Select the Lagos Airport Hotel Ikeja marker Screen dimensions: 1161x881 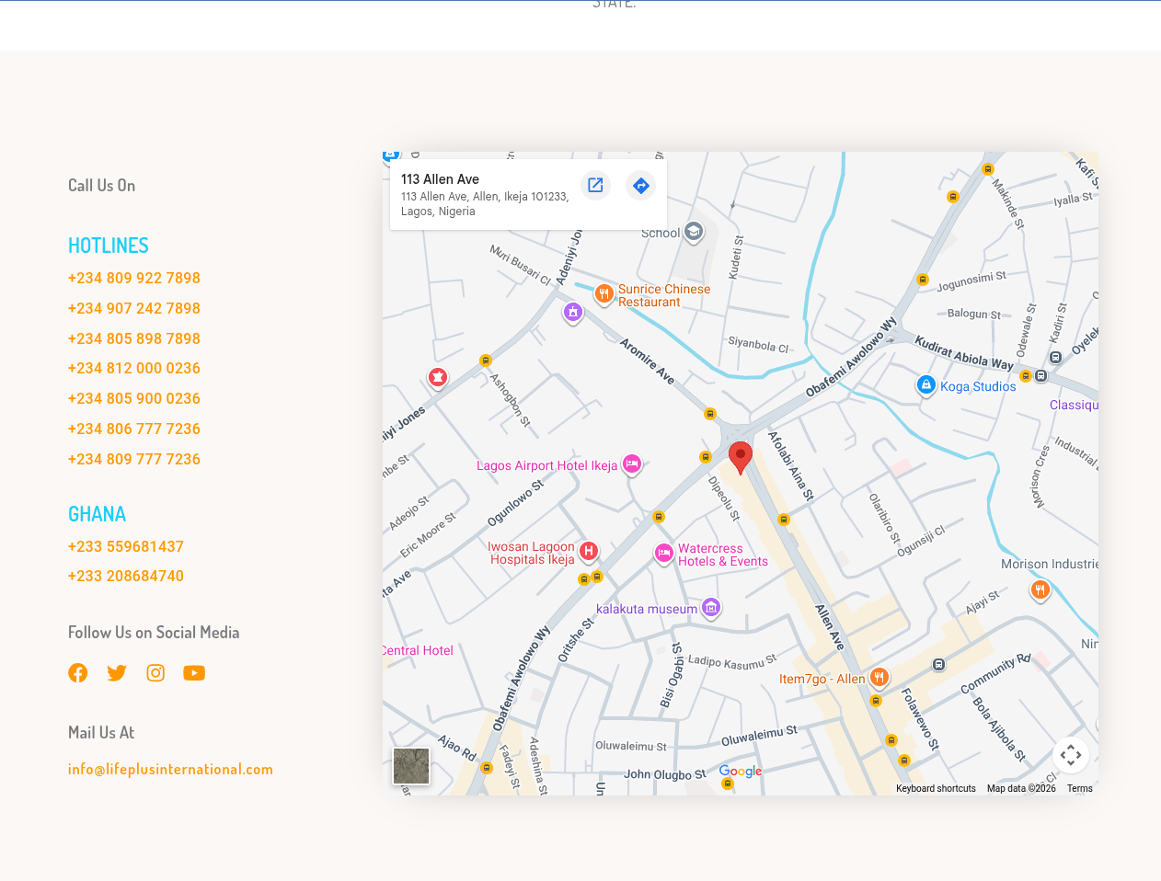632,464
